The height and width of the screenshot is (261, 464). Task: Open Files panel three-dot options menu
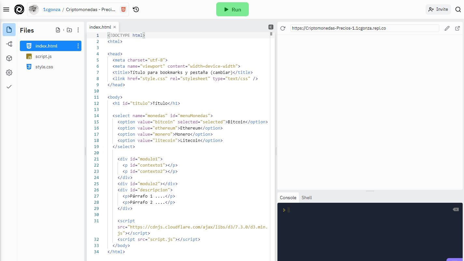click(78, 30)
